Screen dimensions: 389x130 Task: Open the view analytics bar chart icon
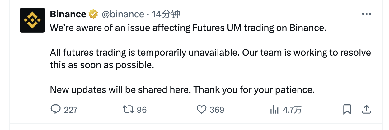click(274, 109)
